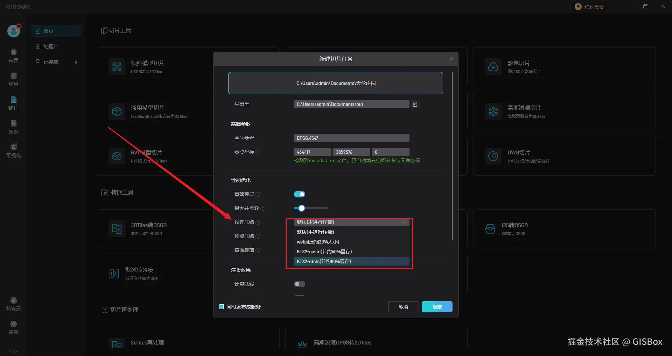
Task: Click the 高斯泼溅切片 icon
Action: coord(493,111)
